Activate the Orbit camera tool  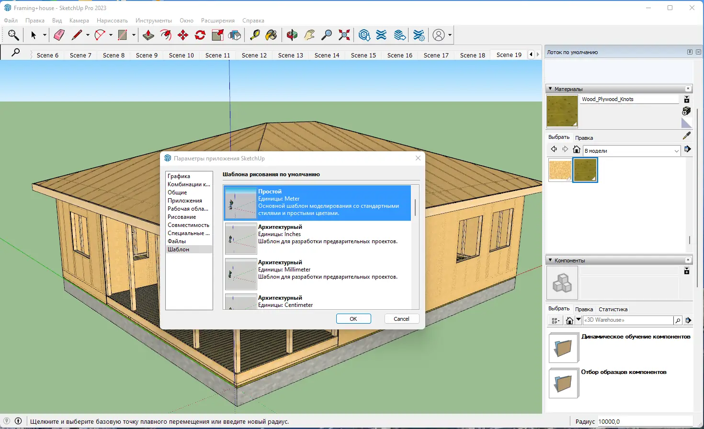tap(292, 35)
